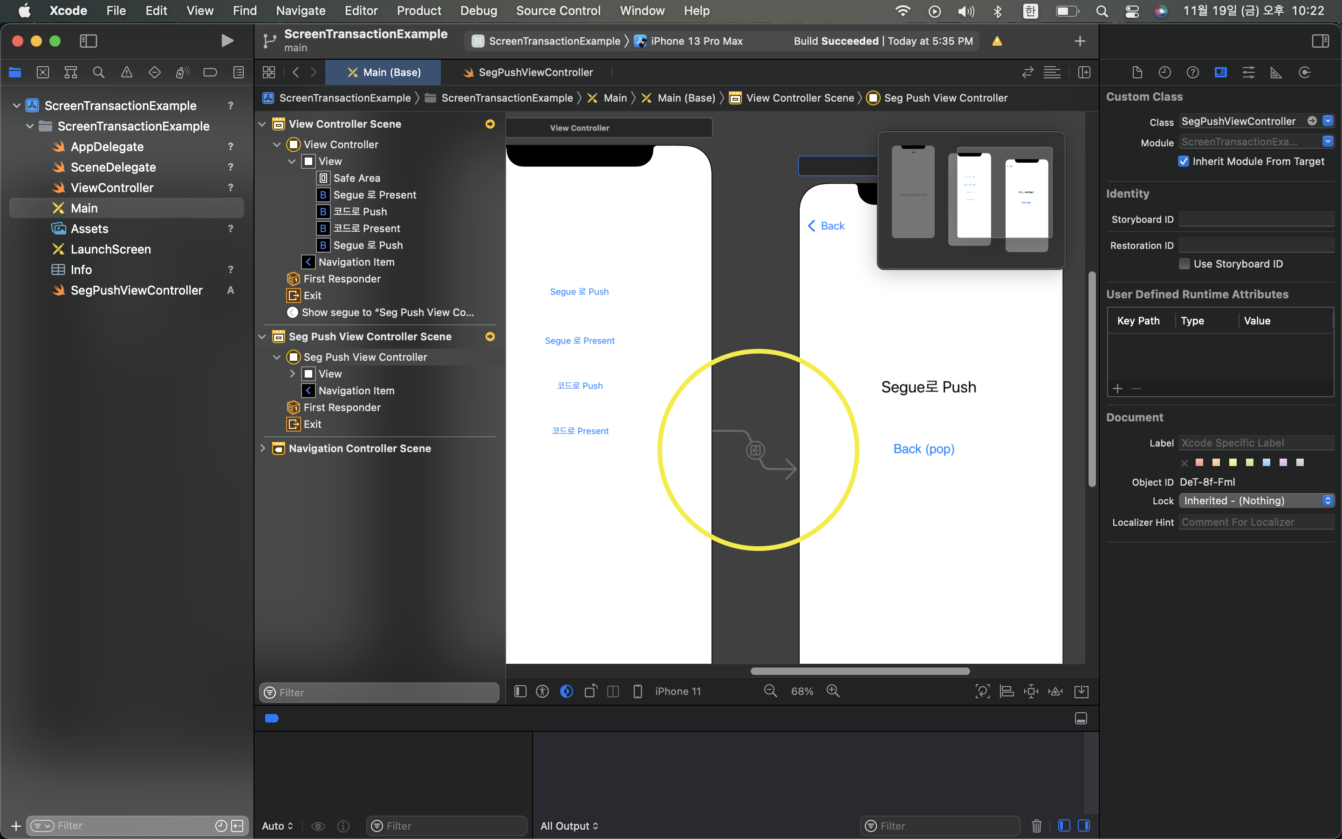Open the Editor menu
Screen dimensions: 1342x839
point(361,11)
